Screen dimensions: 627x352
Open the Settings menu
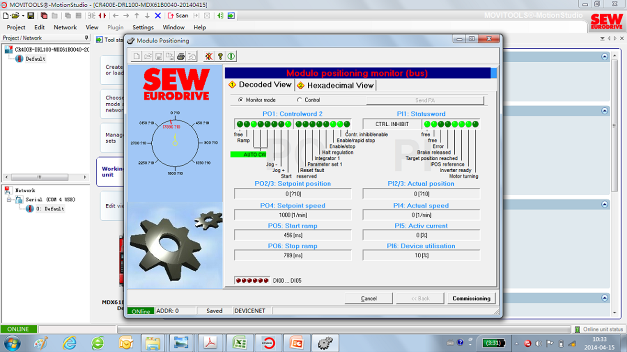[143, 27]
